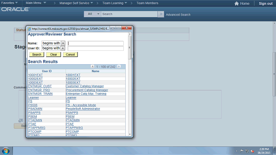Click popup scrollbar up arrow

point(130,34)
